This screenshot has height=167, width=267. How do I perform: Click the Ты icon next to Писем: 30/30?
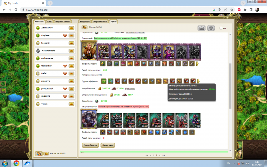[84, 27]
